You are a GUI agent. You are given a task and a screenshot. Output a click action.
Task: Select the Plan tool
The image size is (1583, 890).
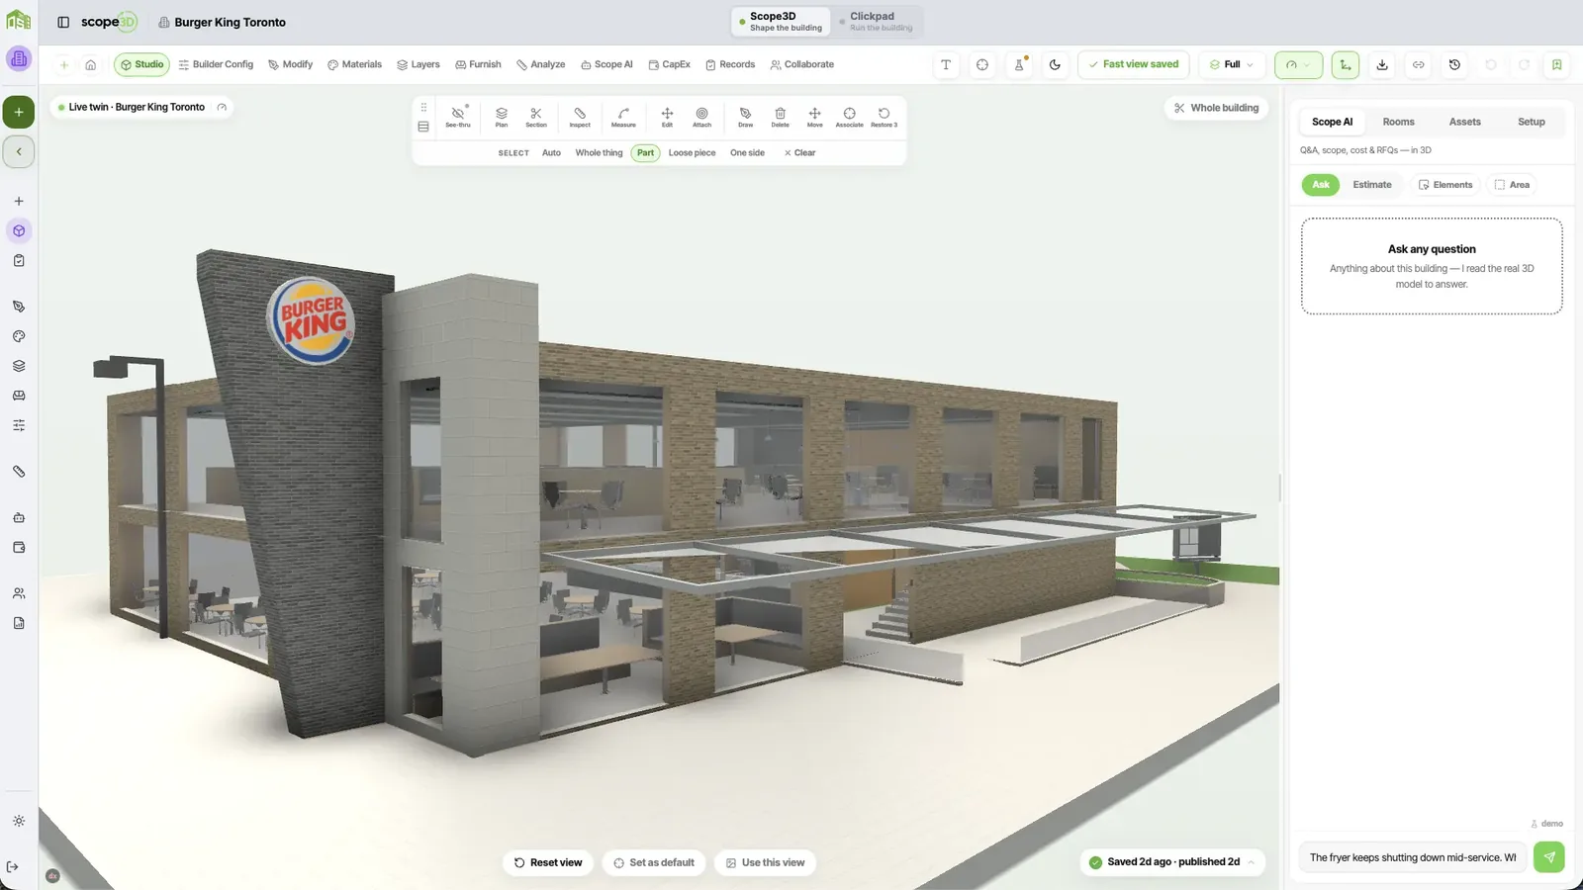click(502, 117)
